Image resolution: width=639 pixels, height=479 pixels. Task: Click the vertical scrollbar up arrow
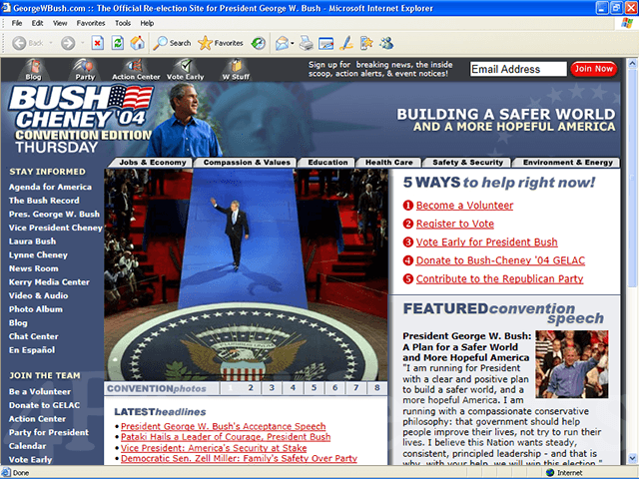[x=632, y=64]
